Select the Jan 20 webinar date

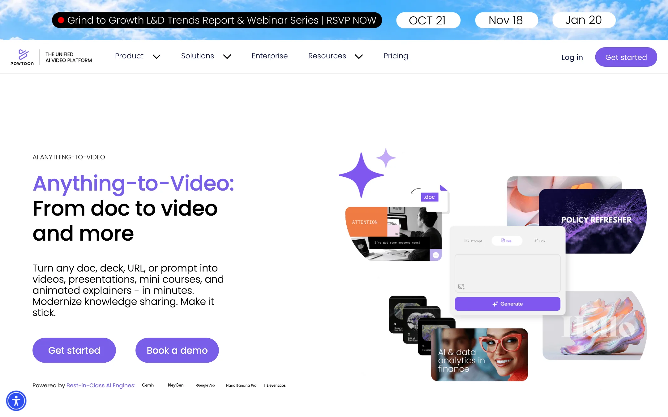(x=584, y=20)
